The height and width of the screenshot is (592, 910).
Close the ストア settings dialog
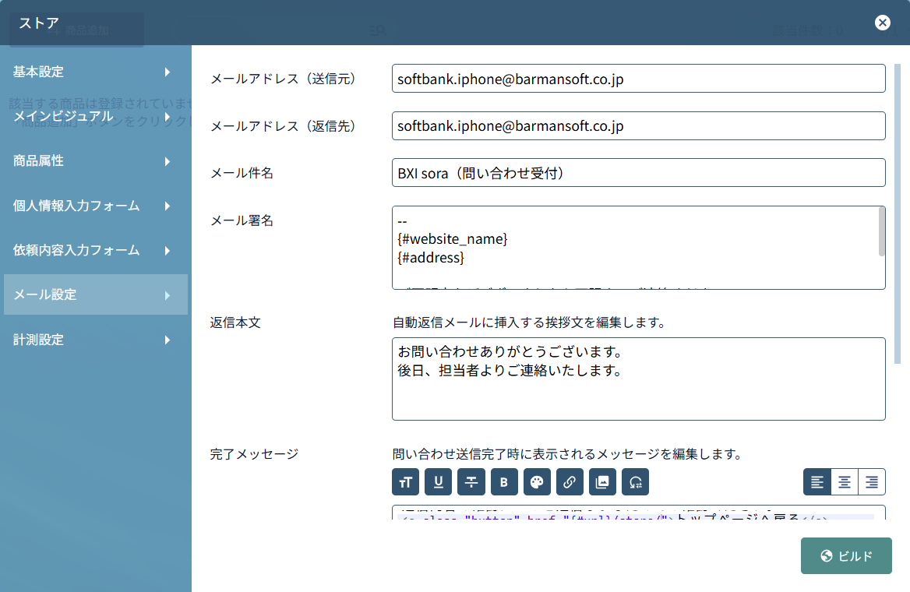click(x=882, y=23)
